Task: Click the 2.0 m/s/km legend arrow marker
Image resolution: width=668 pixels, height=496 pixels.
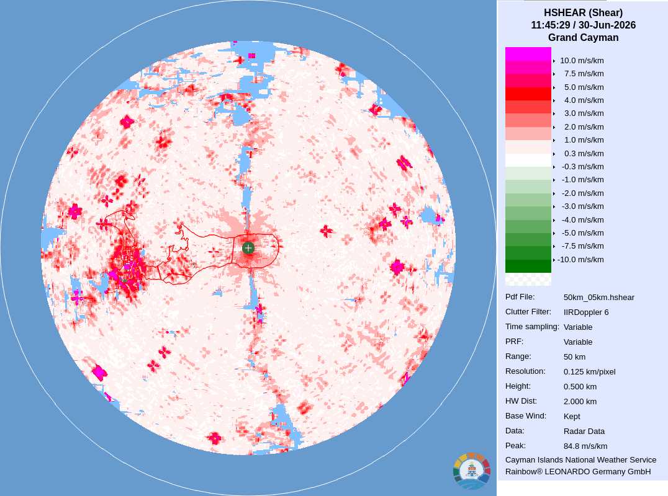Action: click(554, 127)
